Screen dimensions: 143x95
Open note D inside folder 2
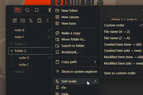[24, 58]
